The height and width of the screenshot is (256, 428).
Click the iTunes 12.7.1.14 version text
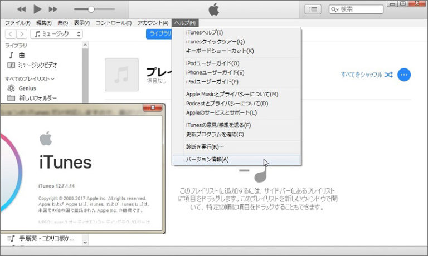click(x=56, y=186)
